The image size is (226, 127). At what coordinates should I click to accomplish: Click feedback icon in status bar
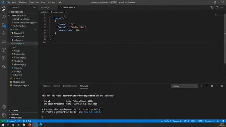click(218, 121)
